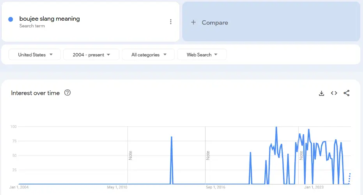Image resolution: width=363 pixels, height=195 pixels.
Task: Open the three-dot menu for the search term
Action: tap(171, 22)
